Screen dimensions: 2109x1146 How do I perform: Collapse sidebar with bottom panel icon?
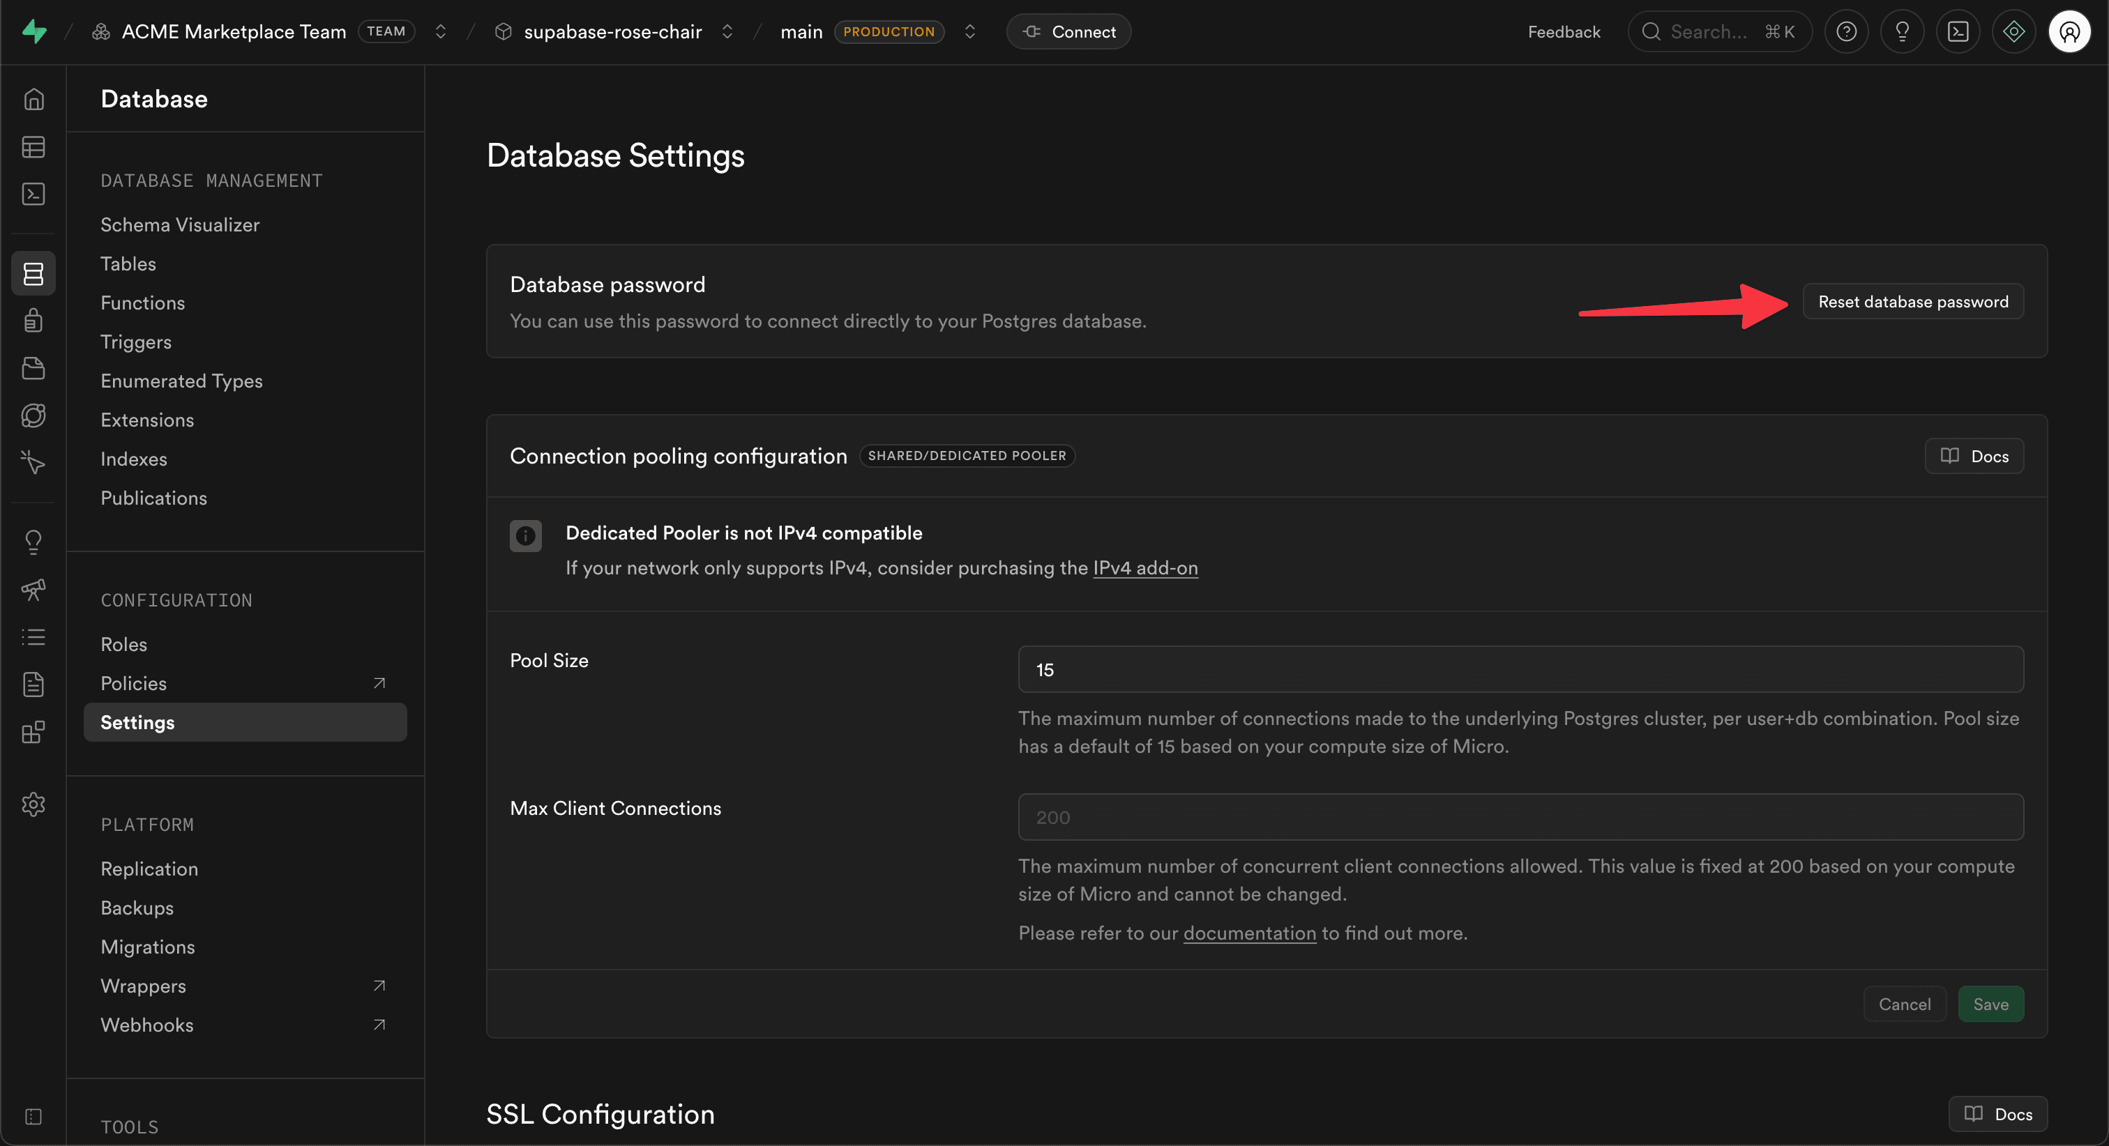(33, 1117)
